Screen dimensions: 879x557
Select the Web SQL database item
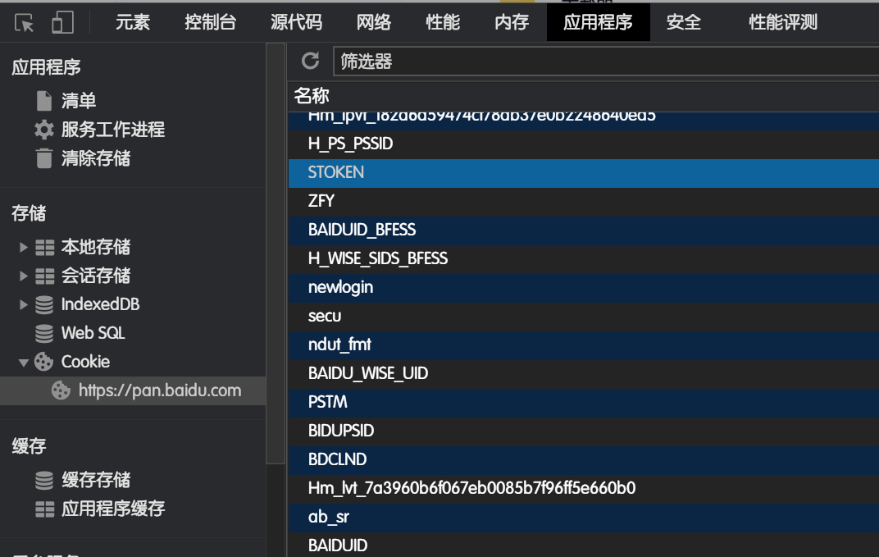[x=93, y=333]
